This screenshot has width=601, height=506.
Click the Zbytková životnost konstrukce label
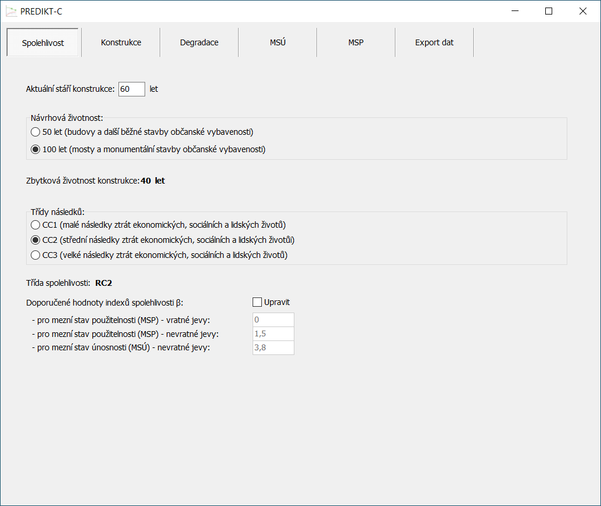click(82, 181)
